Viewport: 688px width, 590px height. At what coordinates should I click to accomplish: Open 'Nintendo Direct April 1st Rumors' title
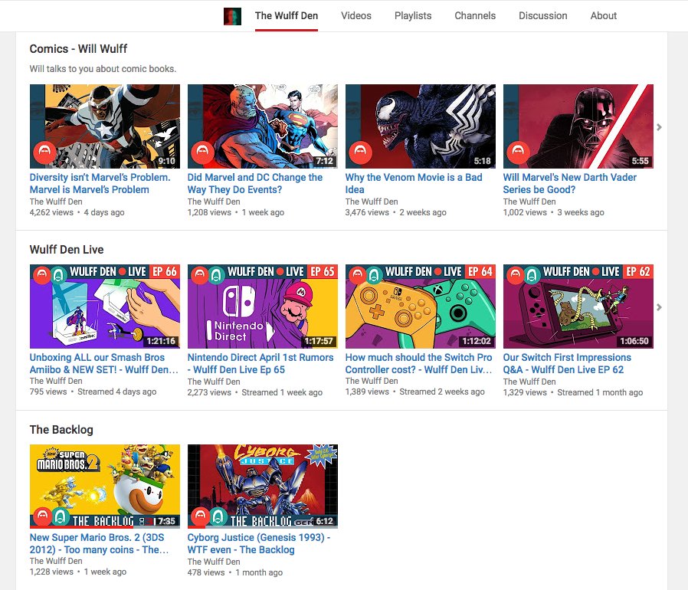coord(260,363)
